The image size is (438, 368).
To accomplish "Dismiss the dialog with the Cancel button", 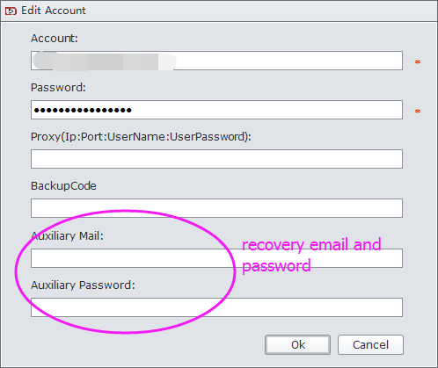I will tap(370, 344).
